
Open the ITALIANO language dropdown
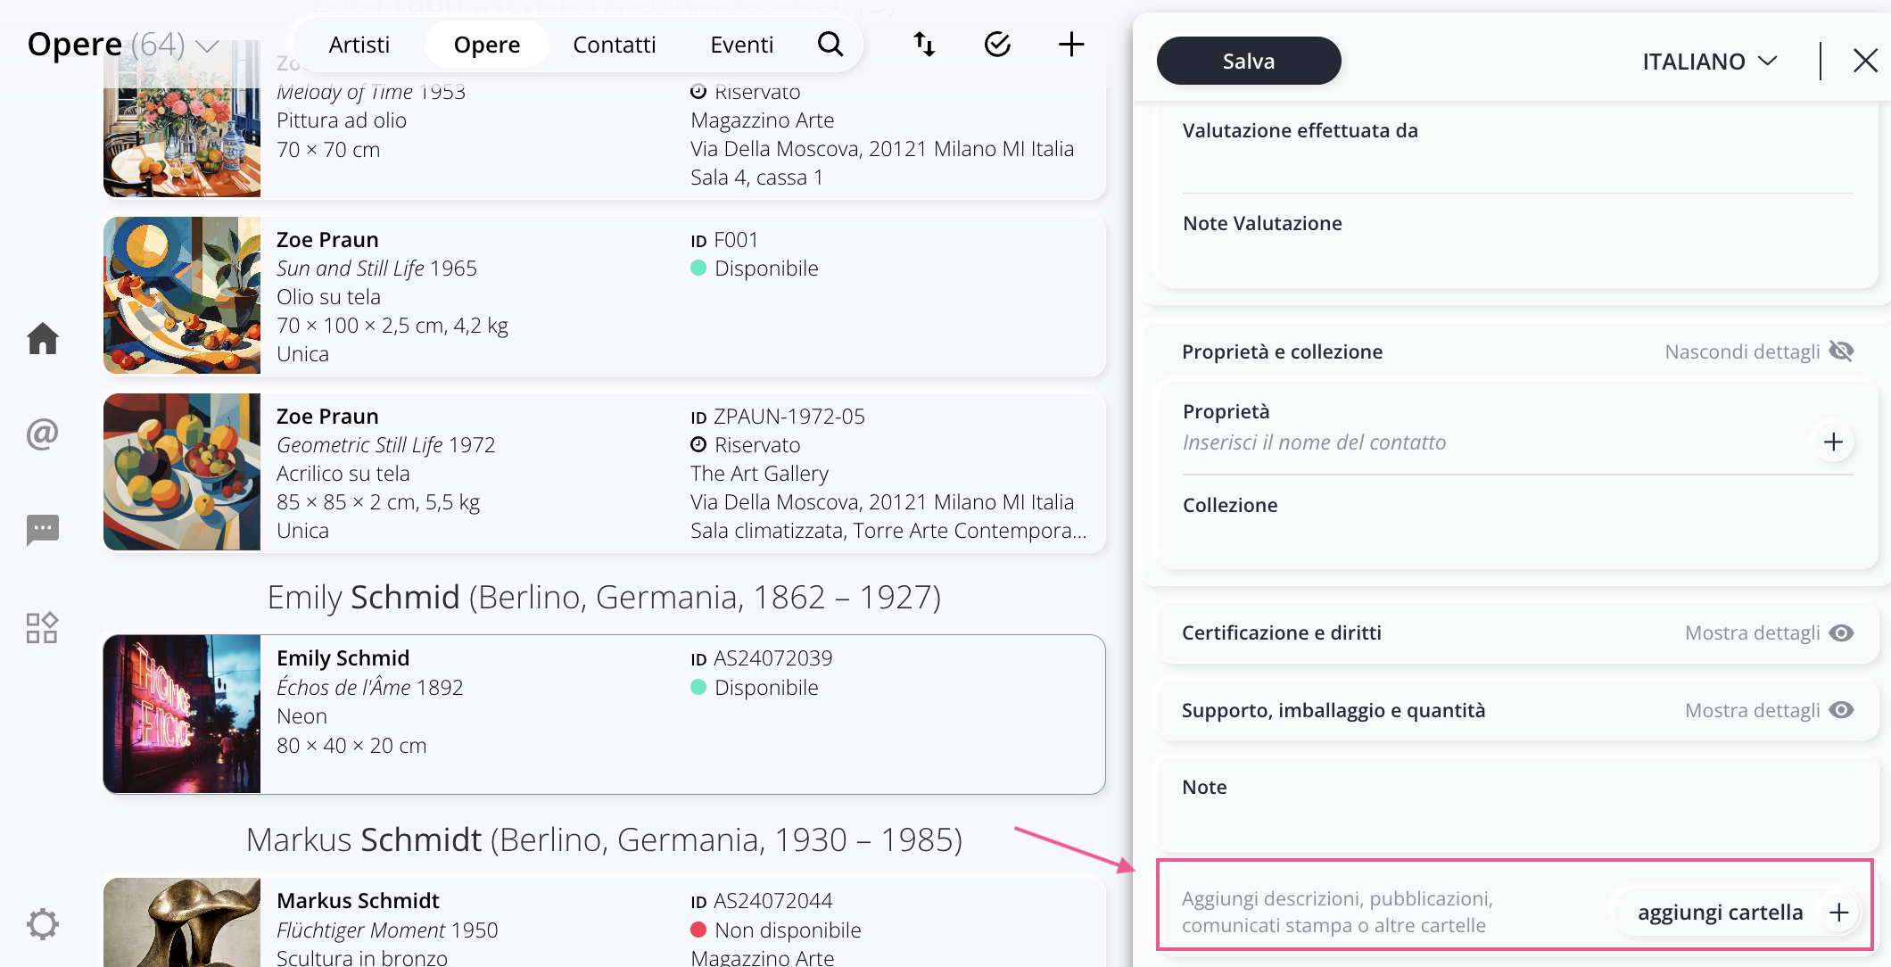click(1709, 62)
